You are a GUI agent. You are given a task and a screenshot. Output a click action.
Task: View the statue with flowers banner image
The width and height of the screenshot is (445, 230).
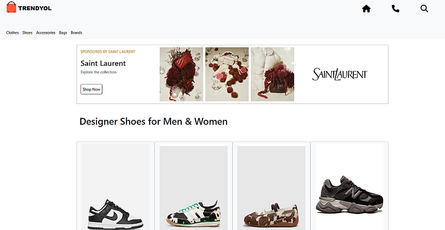272,74
